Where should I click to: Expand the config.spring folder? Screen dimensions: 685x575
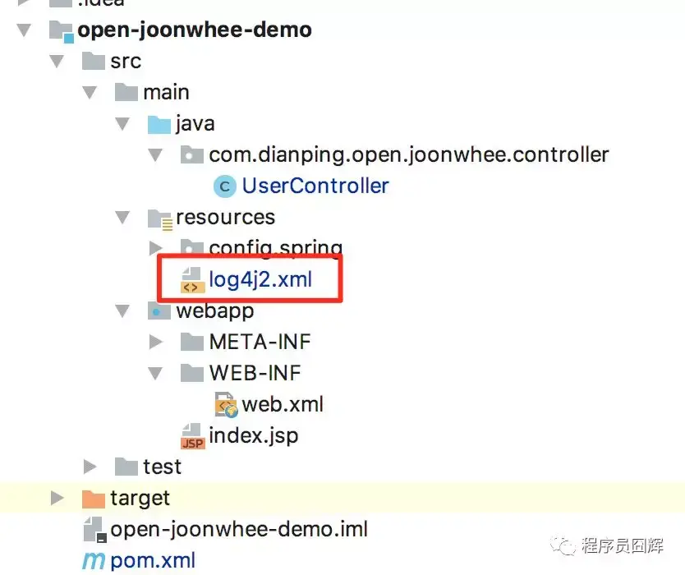click(156, 248)
